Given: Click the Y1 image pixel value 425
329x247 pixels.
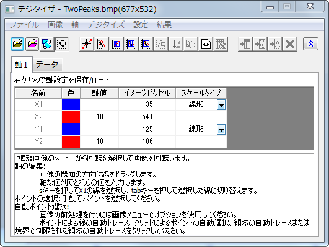Looking at the screenshot, I should (x=147, y=129).
